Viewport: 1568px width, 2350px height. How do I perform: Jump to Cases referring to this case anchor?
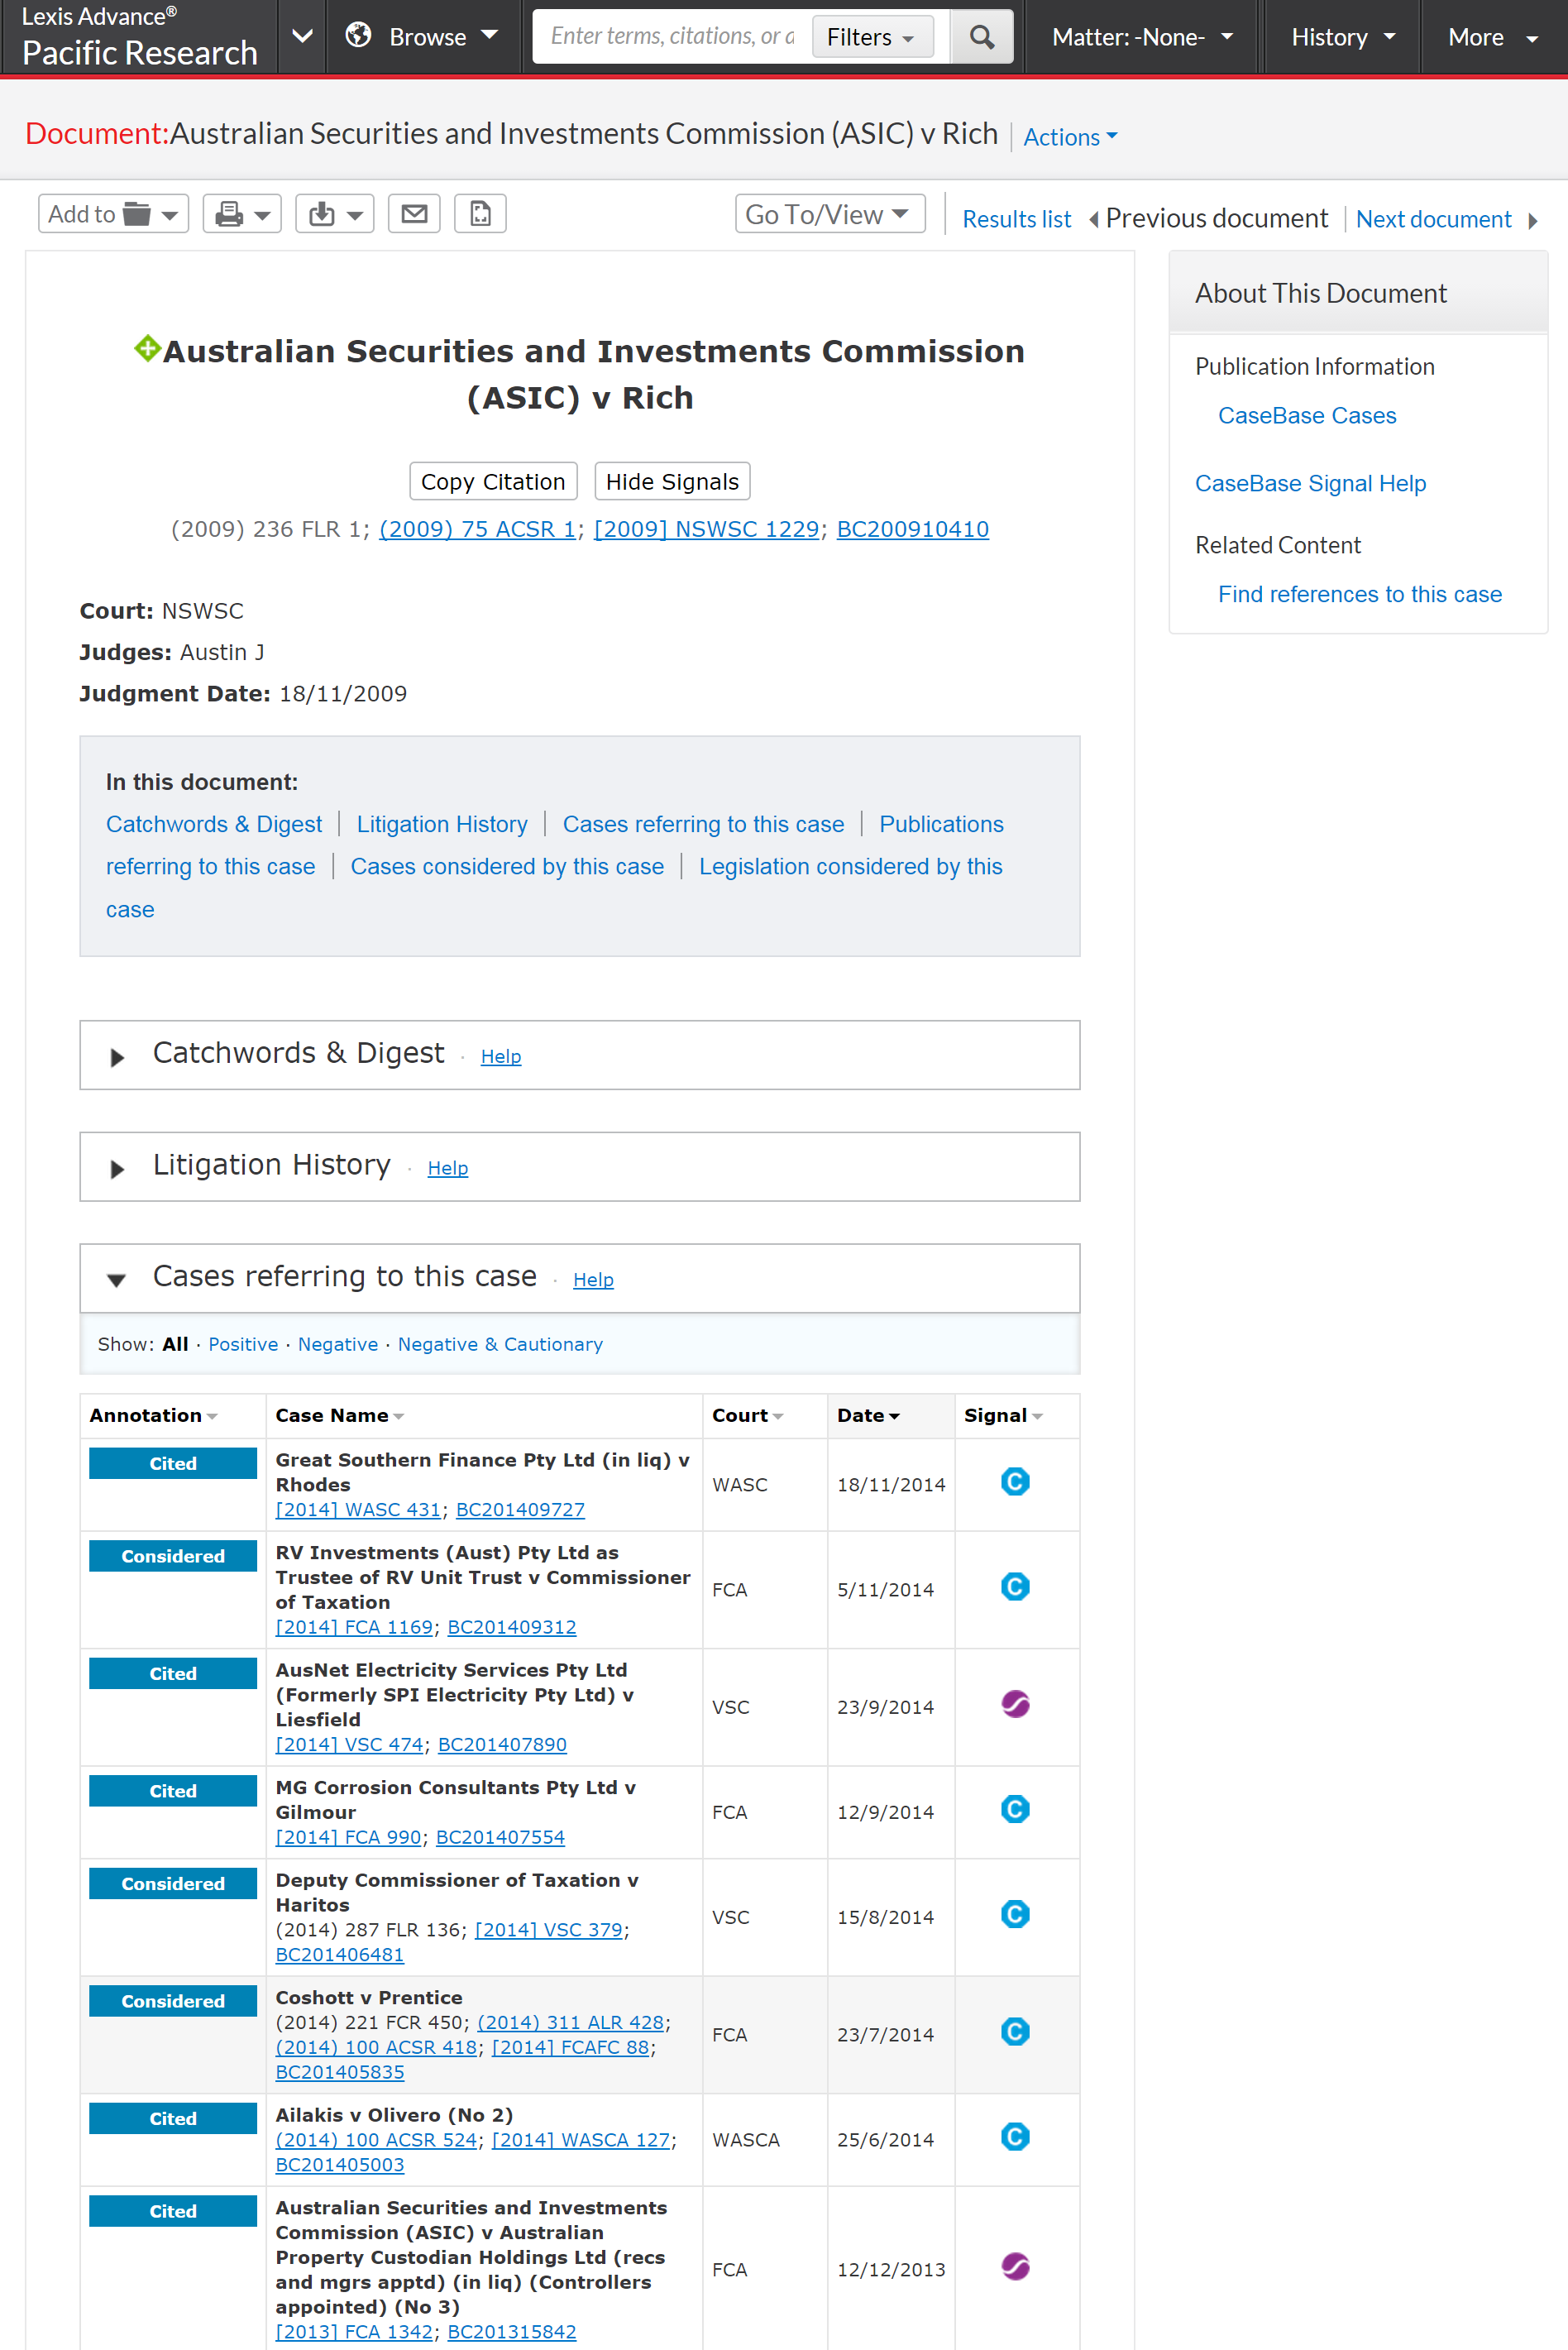(703, 824)
